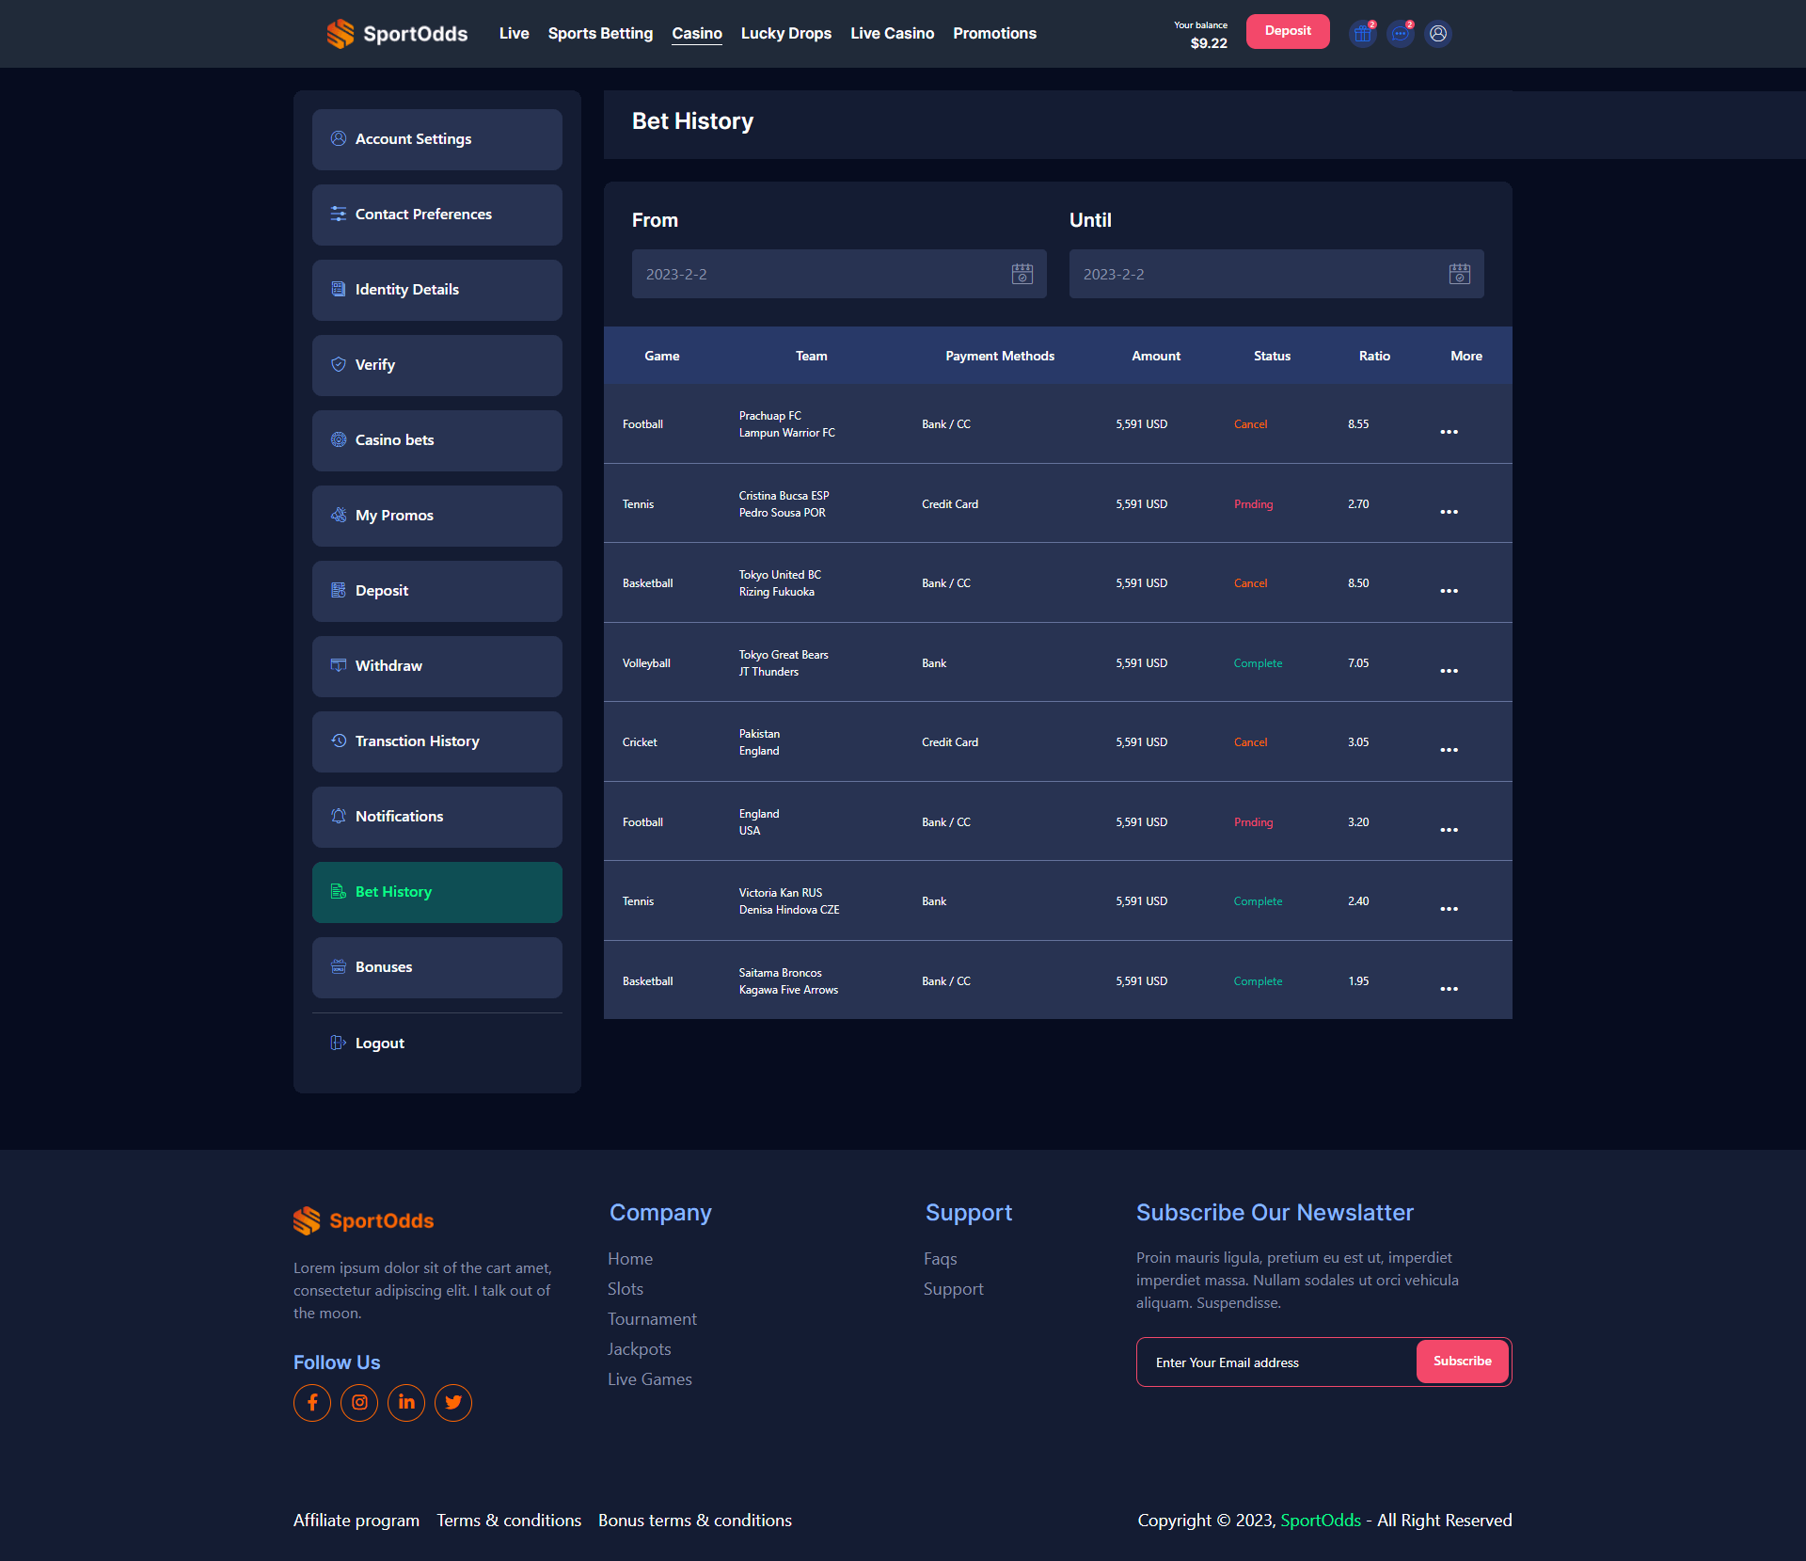1806x1561 pixels.
Task: Click the green SportOdds copyright link
Action: coord(1321,1521)
